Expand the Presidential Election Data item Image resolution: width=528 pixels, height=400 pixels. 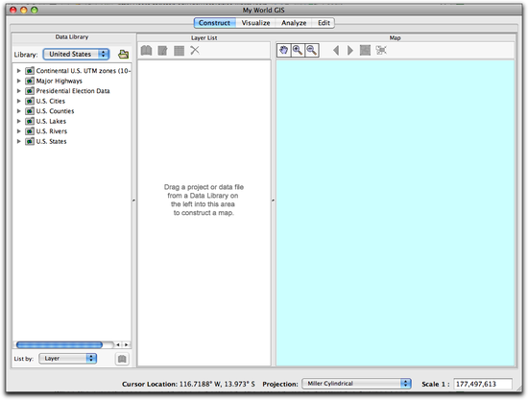(19, 91)
